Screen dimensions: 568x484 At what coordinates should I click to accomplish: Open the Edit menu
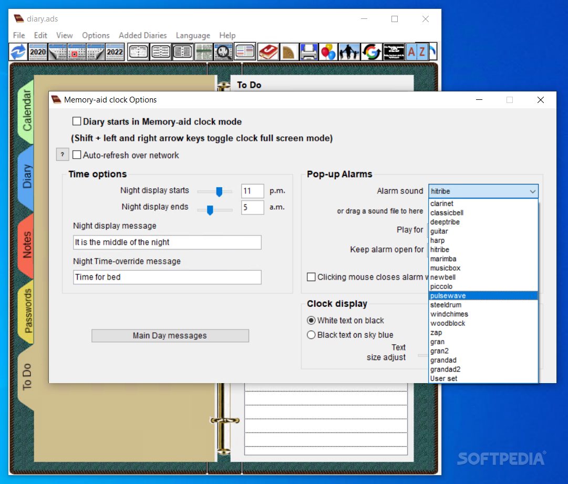40,35
